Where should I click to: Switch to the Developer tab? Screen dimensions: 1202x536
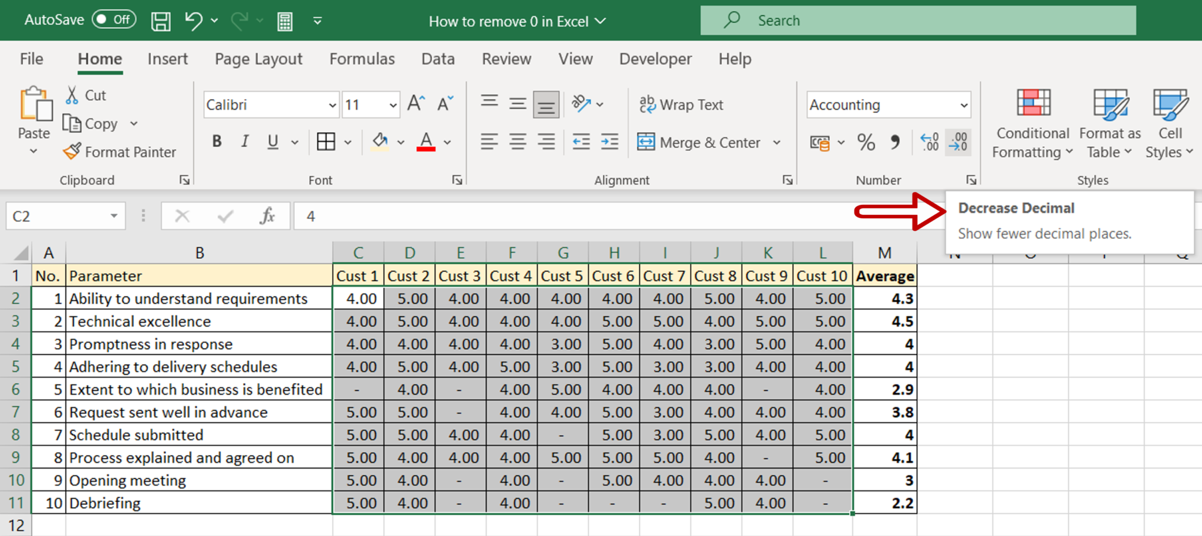click(656, 59)
